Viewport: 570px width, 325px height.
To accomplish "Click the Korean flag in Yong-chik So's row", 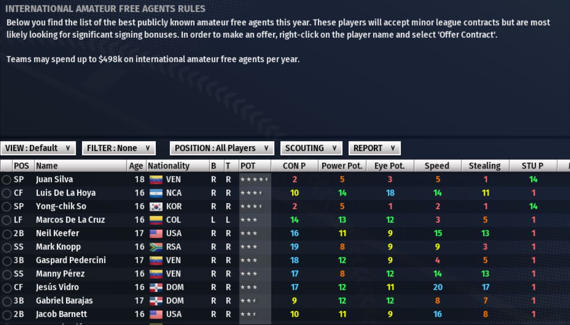I will (x=156, y=206).
